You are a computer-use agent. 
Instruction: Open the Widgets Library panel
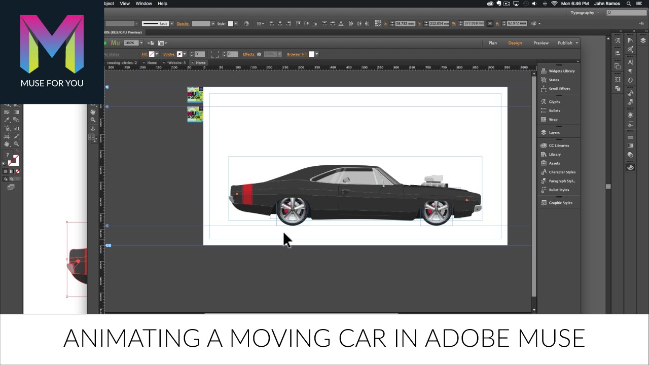tap(558, 71)
